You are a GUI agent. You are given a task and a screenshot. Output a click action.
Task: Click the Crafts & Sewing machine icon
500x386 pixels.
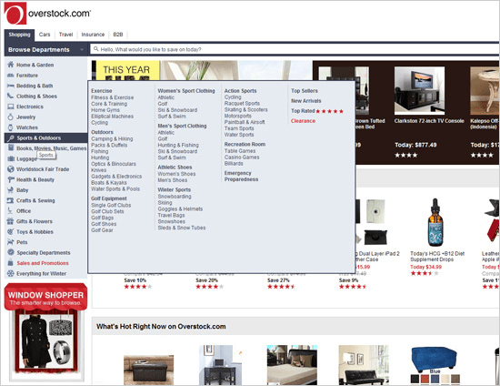click(11, 200)
